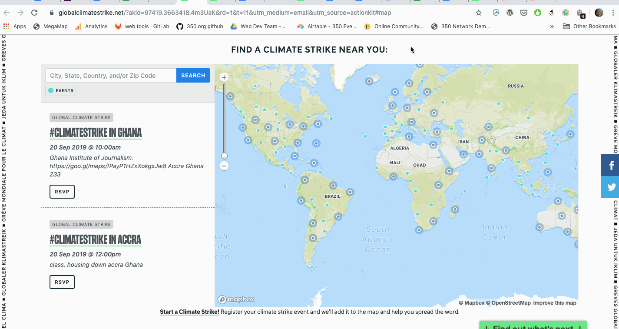619x329 pixels.
Task: Follow the Start a Climate Strike link
Action: tap(189, 312)
